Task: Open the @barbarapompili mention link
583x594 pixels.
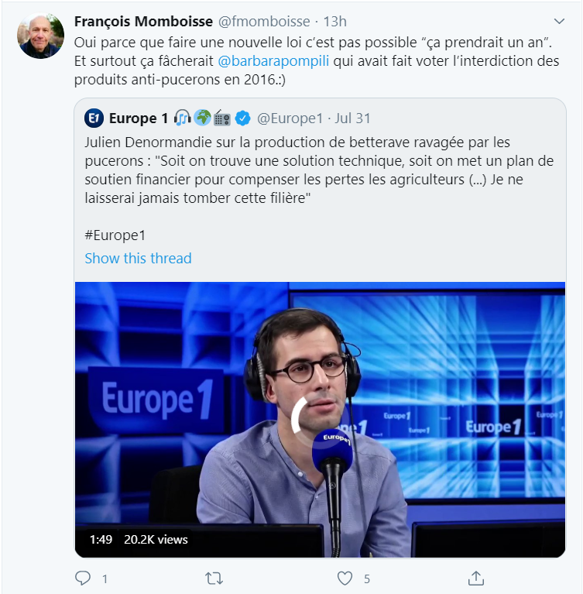Action: pyautogui.click(x=273, y=61)
